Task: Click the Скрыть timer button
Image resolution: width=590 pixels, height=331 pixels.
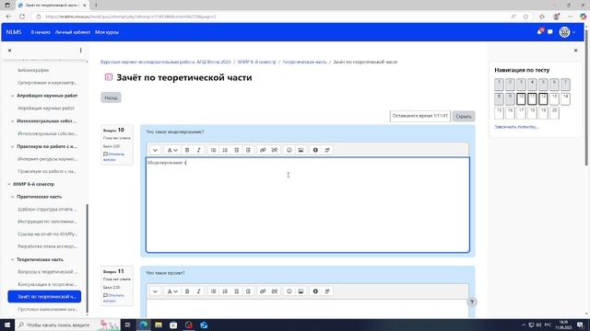Action: pos(464,117)
